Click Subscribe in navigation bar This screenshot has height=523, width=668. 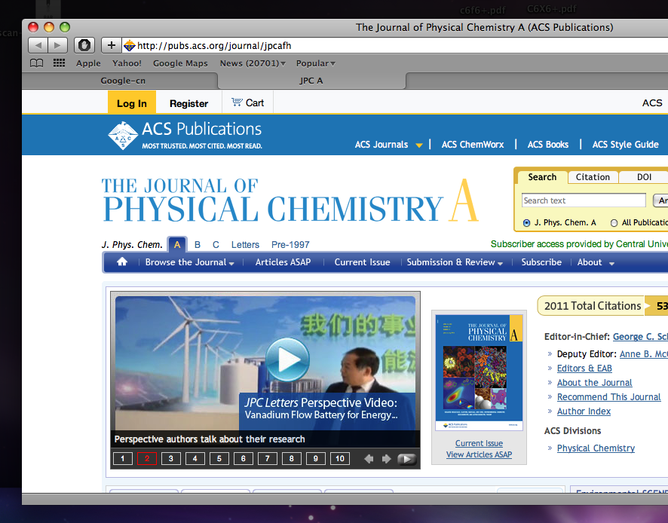pyautogui.click(x=541, y=262)
